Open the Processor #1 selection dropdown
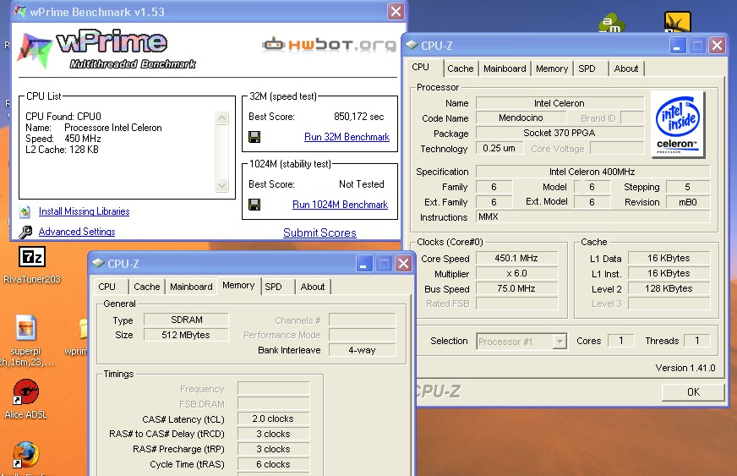 click(560, 341)
